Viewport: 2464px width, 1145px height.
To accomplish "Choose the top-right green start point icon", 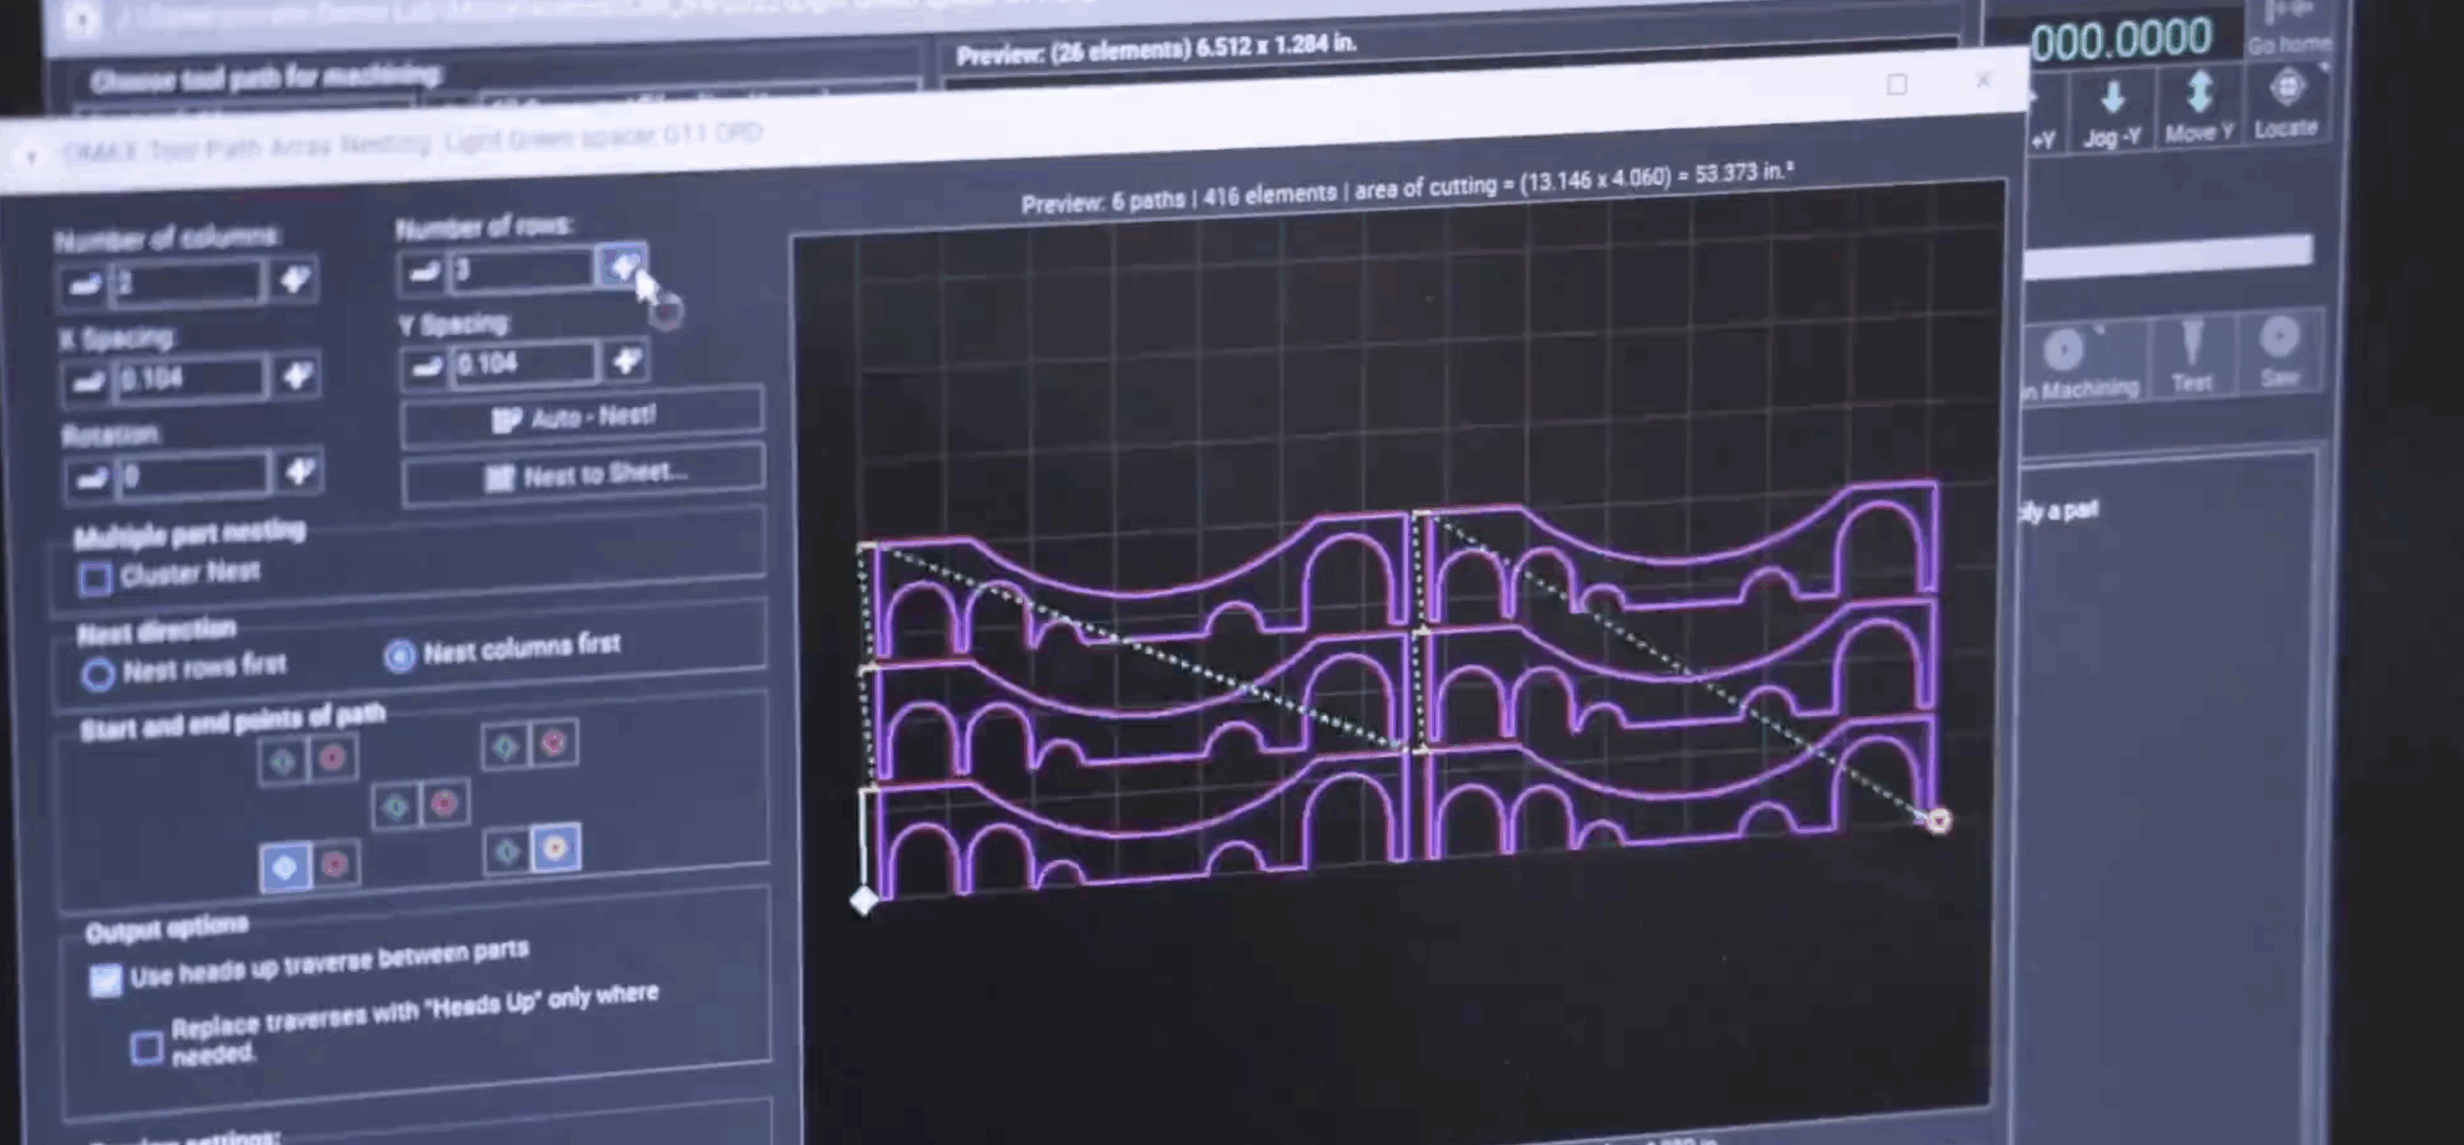I will (505, 746).
